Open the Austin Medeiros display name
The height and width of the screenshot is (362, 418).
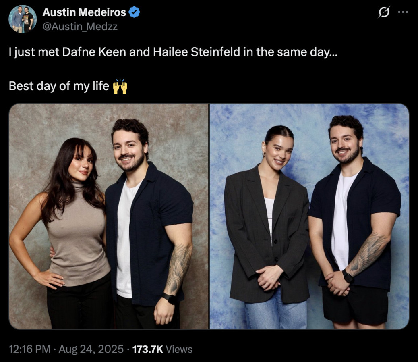click(84, 12)
